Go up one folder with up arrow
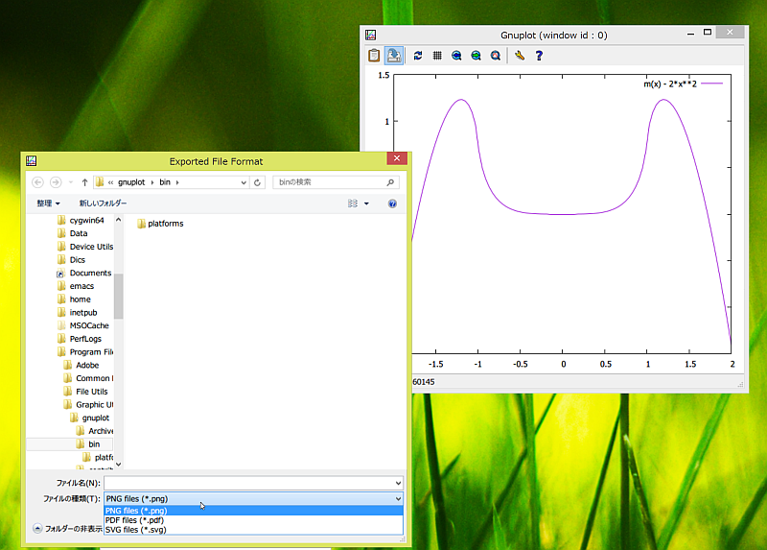 [84, 181]
